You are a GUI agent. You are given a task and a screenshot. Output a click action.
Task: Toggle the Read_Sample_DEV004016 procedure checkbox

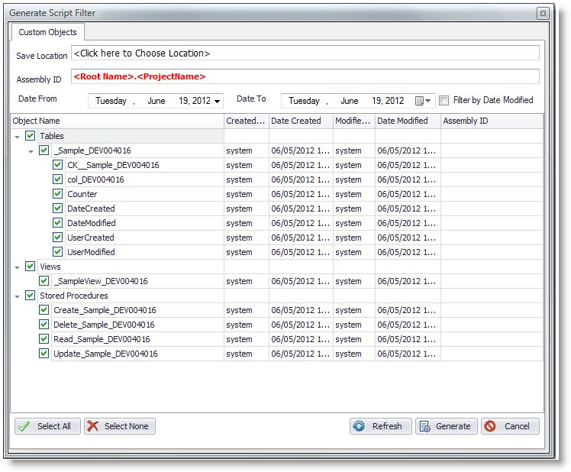[44, 339]
